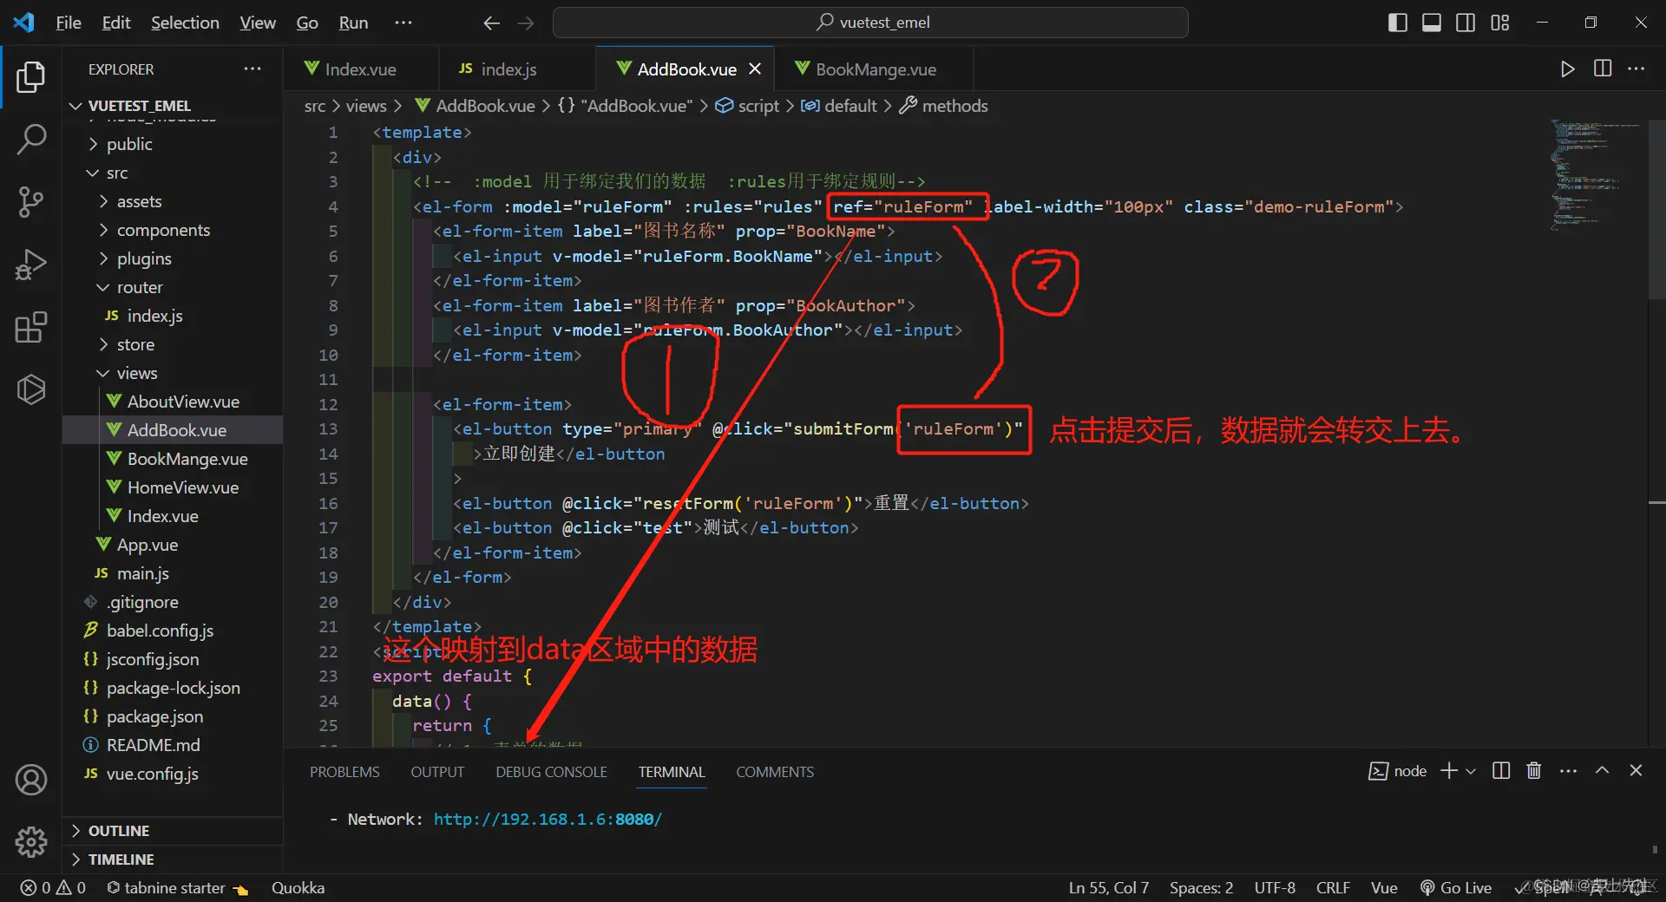Screen dimensions: 1666x902
Task: Click Go Live in status bar
Action: click(1456, 888)
